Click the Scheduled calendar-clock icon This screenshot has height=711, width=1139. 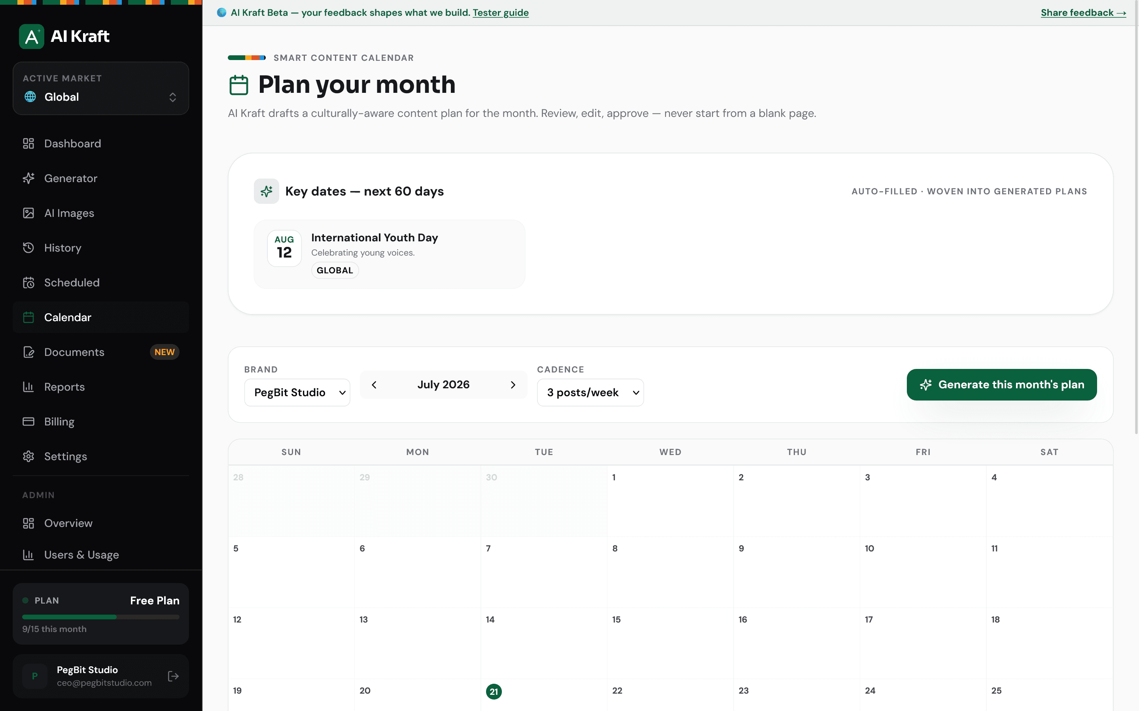click(28, 282)
